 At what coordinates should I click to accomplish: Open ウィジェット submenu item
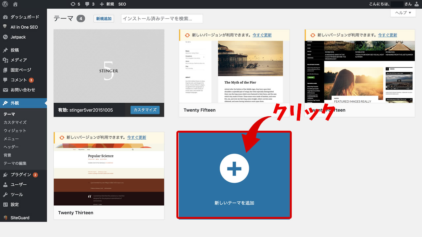tap(15, 131)
